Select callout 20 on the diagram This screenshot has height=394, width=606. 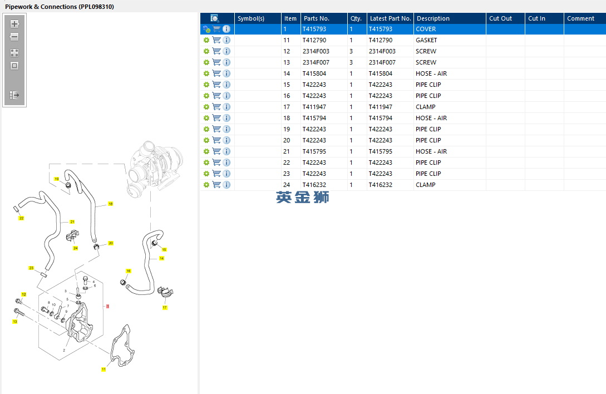click(x=111, y=243)
